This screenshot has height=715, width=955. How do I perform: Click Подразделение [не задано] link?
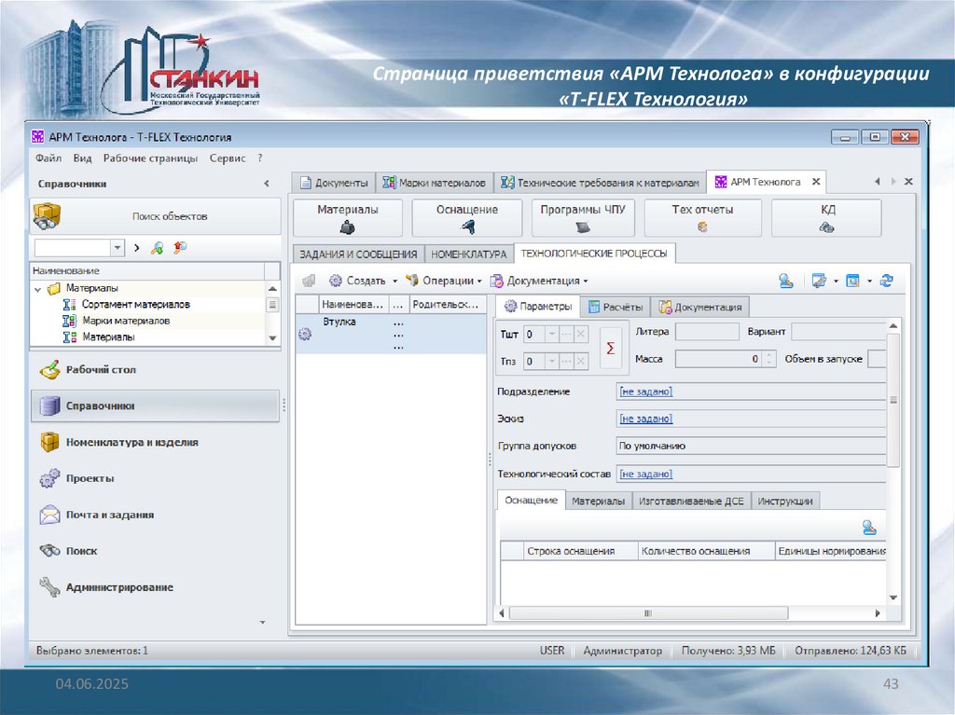click(645, 392)
